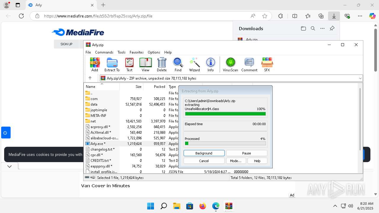Click Help button in extraction dialog

point(257,161)
